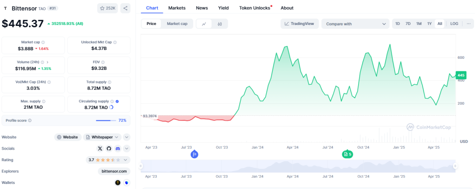Open the Website link button
This screenshot has height=189, width=475.
[68, 137]
